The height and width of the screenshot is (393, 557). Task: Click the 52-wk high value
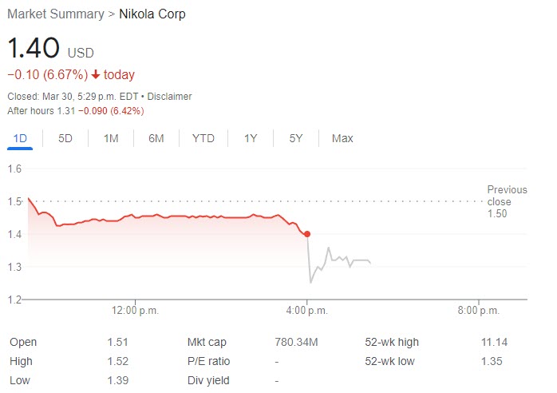click(495, 343)
